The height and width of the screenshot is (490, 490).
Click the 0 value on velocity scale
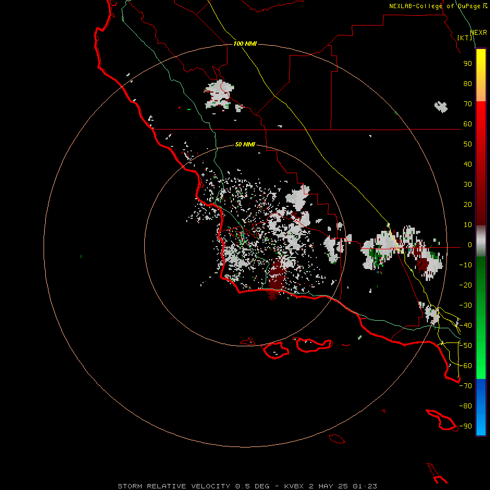pos(469,245)
